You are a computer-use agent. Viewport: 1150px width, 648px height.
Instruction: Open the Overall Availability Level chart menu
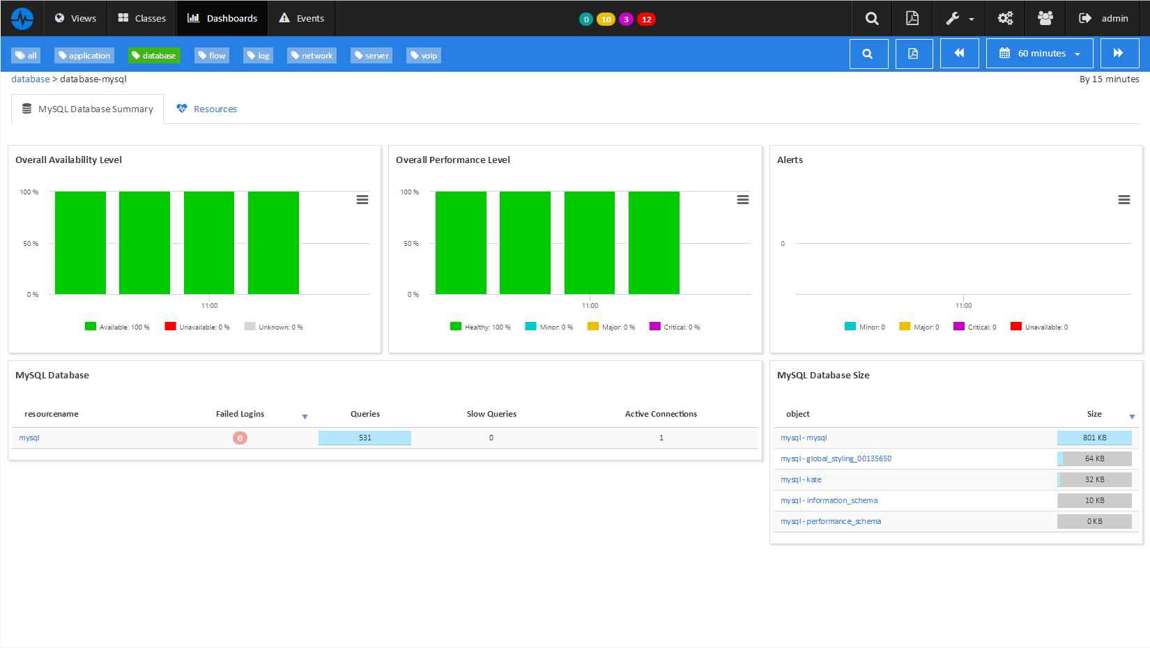(362, 199)
